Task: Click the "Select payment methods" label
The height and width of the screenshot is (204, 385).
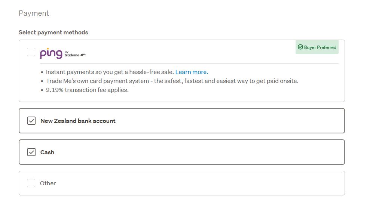Action: tap(53, 33)
